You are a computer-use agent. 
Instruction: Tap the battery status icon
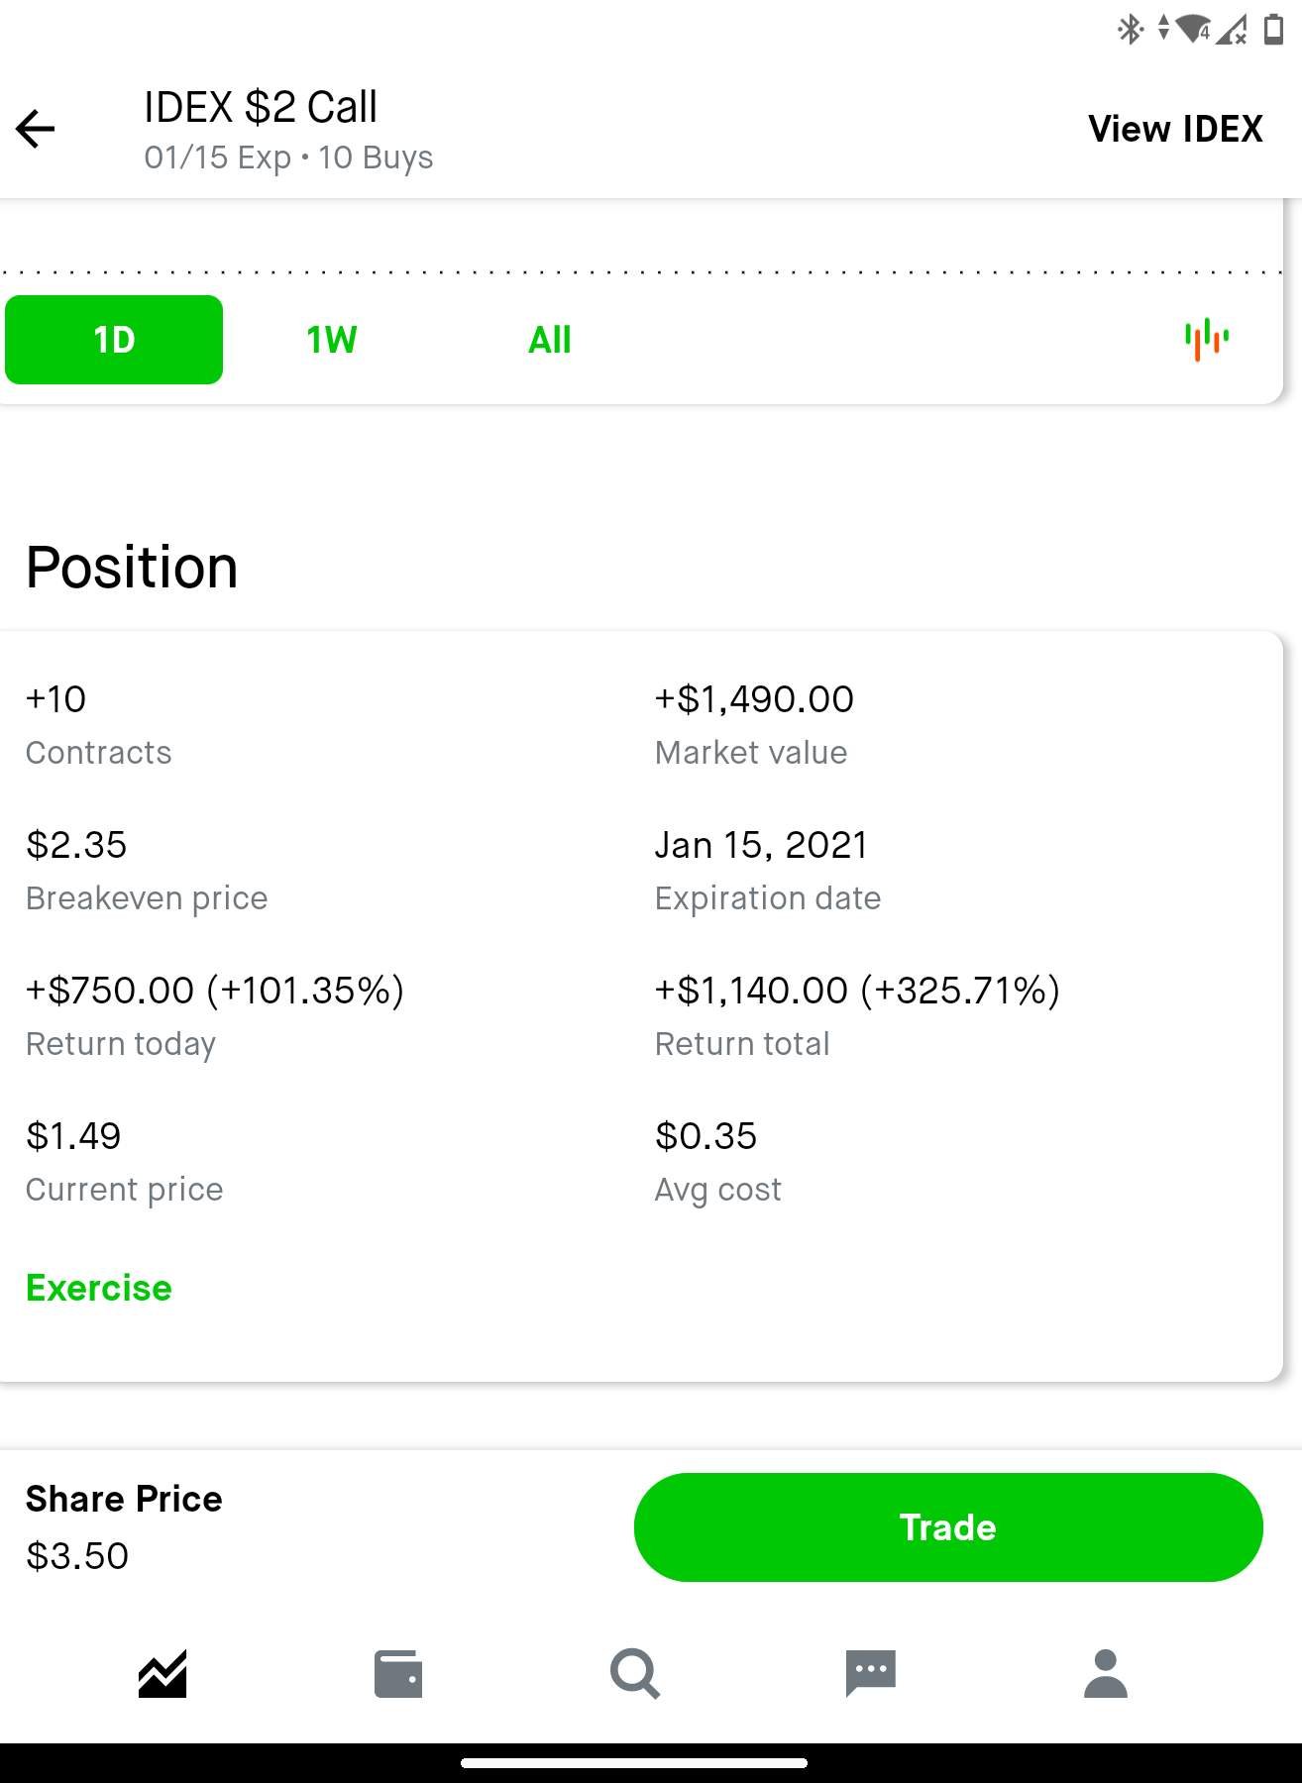(x=1274, y=30)
